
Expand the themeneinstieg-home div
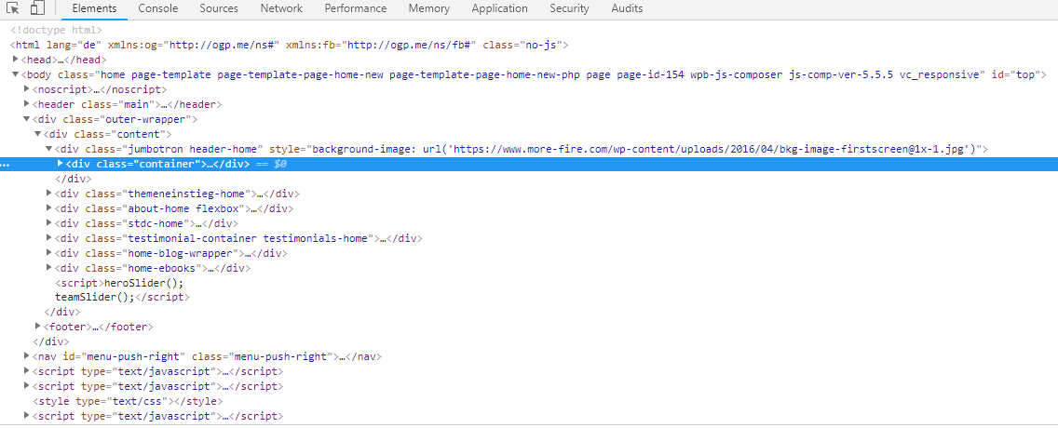47,194
